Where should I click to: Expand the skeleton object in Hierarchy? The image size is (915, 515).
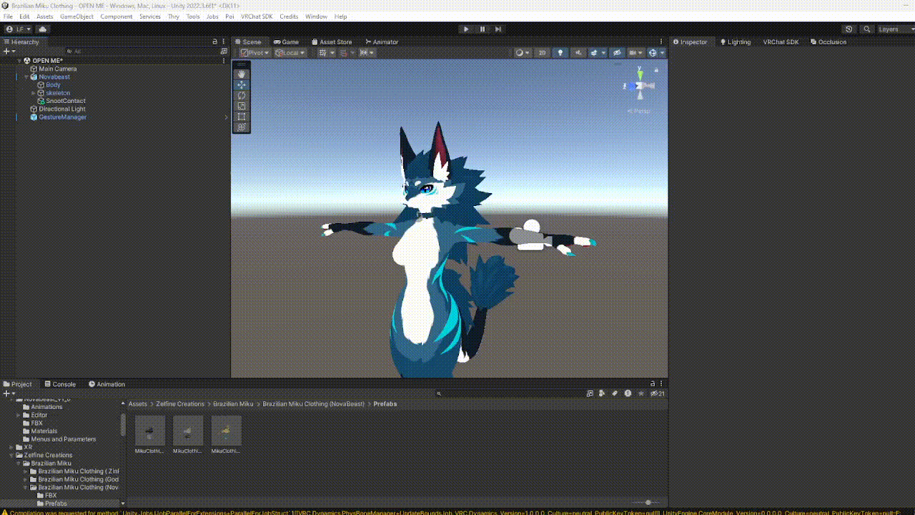33,93
